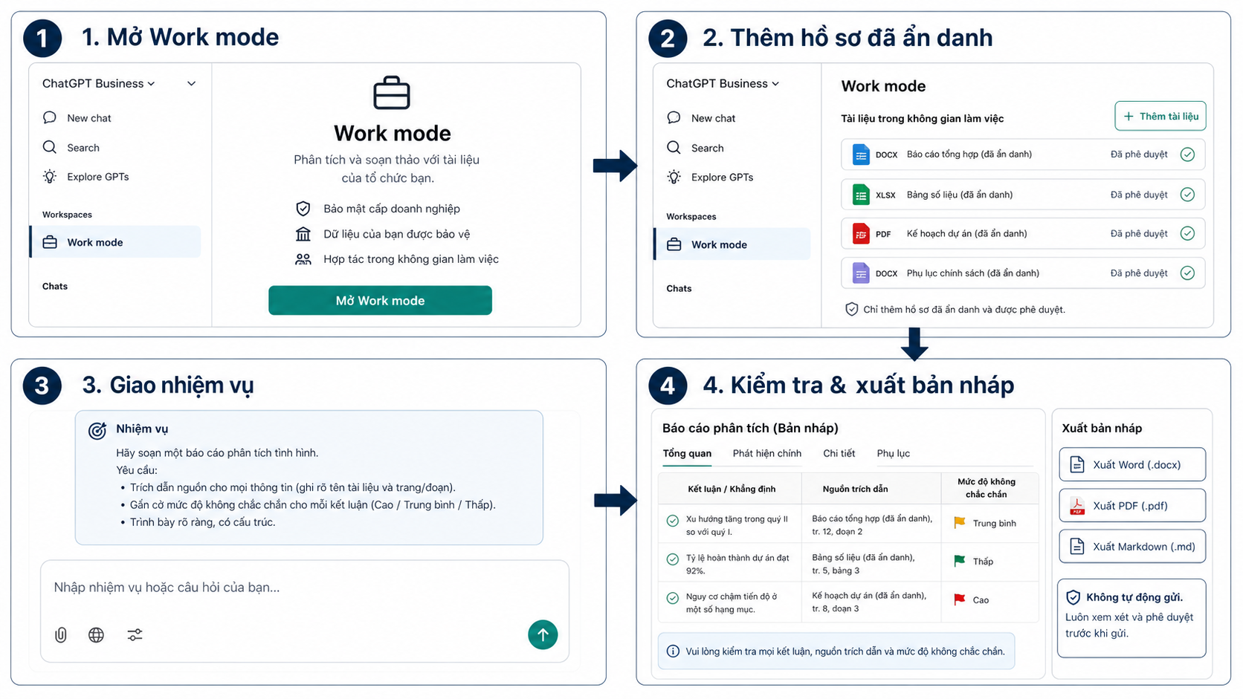Click the Mở Work mode green button
Image resolution: width=1243 pixels, height=699 pixels.
(380, 300)
